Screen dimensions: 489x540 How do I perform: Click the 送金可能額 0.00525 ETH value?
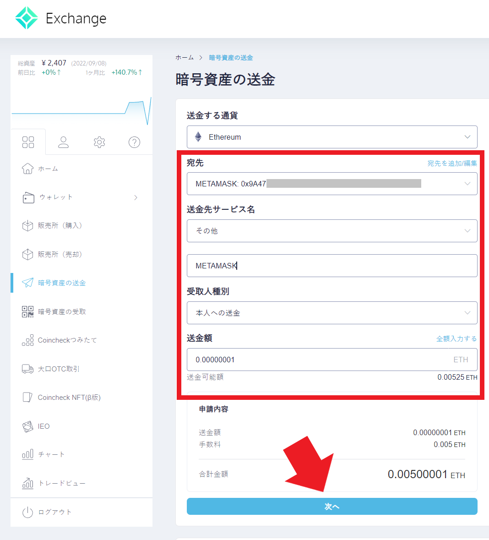point(457,377)
